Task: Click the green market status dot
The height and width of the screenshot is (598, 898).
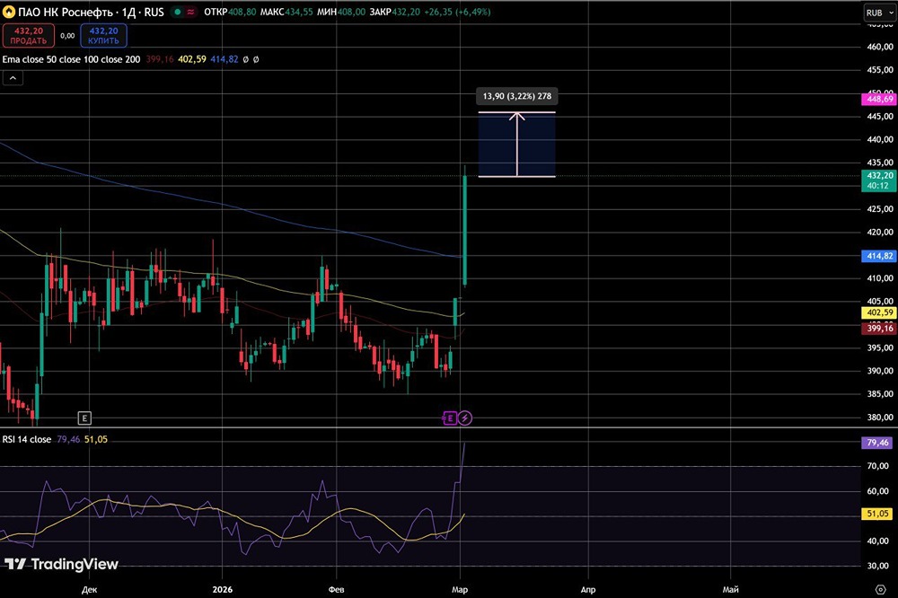Action: [x=178, y=12]
